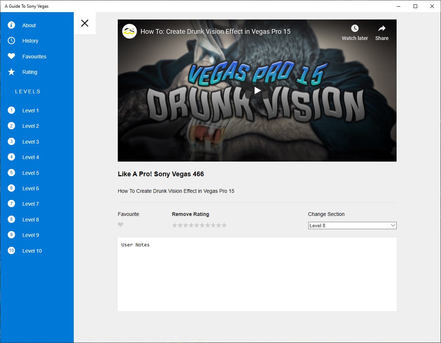Screen dimensions: 441x343
Task: Toggle the Favourite heart for this video
Action: [121, 225]
